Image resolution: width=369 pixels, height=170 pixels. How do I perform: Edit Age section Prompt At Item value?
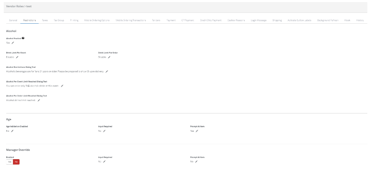(197, 131)
